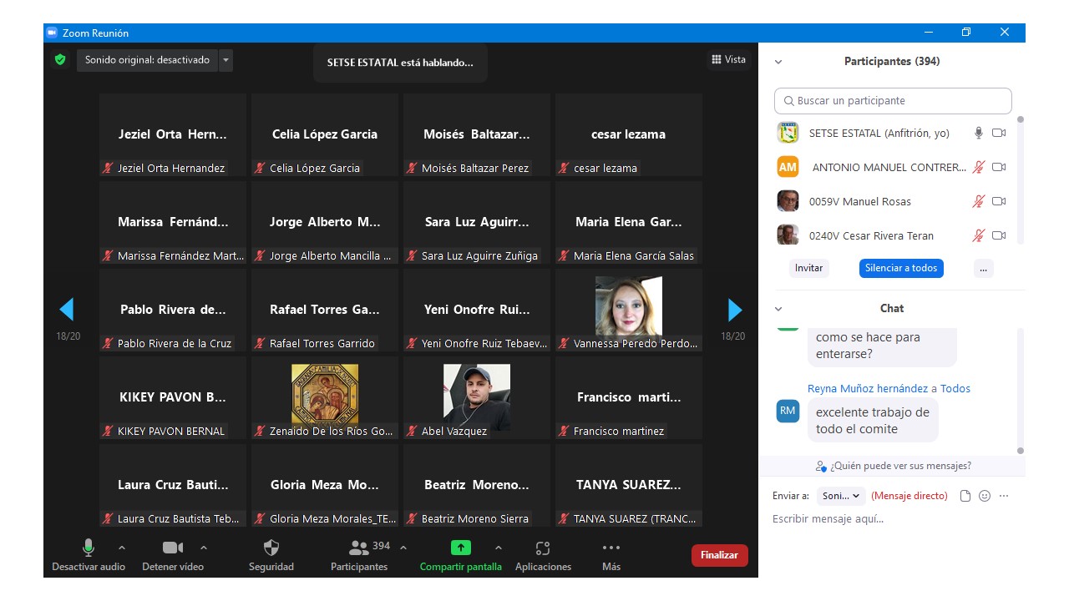Select KIKEY PAVON BERNAL tile
1069x601 pixels.
pyautogui.click(x=173, y=397)
